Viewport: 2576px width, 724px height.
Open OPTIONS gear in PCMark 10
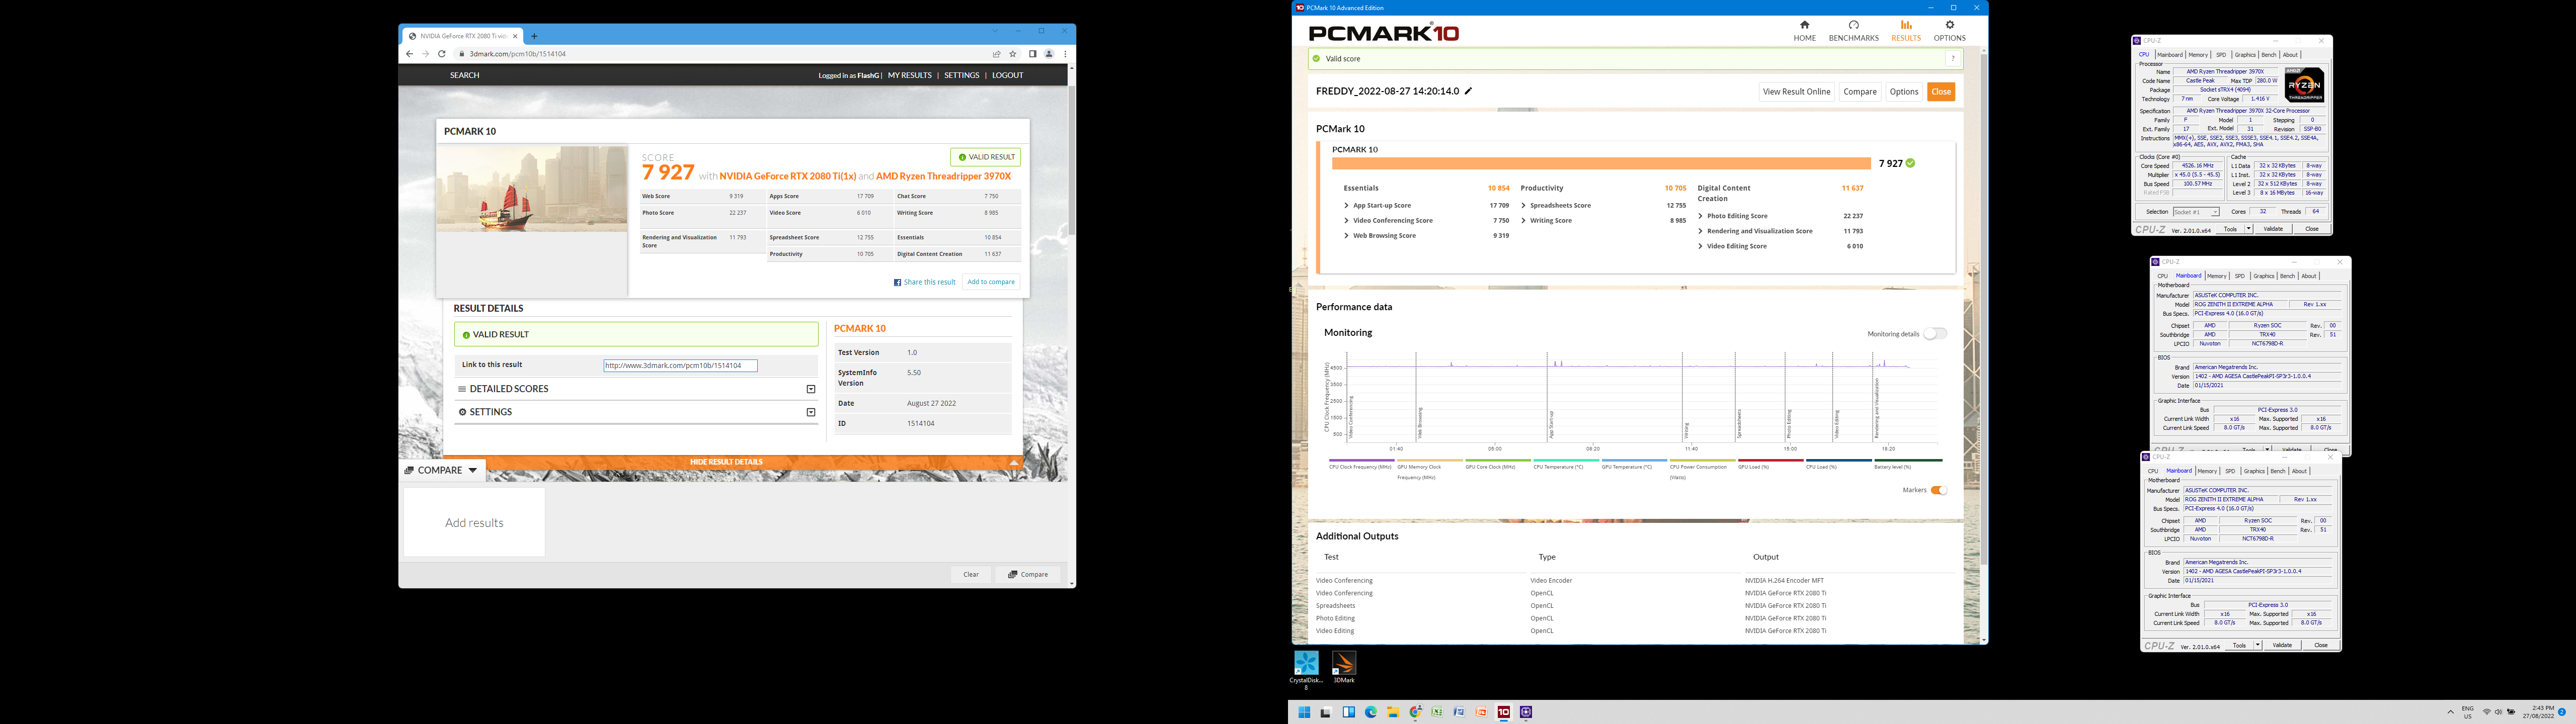click(x=1949, y=31)
